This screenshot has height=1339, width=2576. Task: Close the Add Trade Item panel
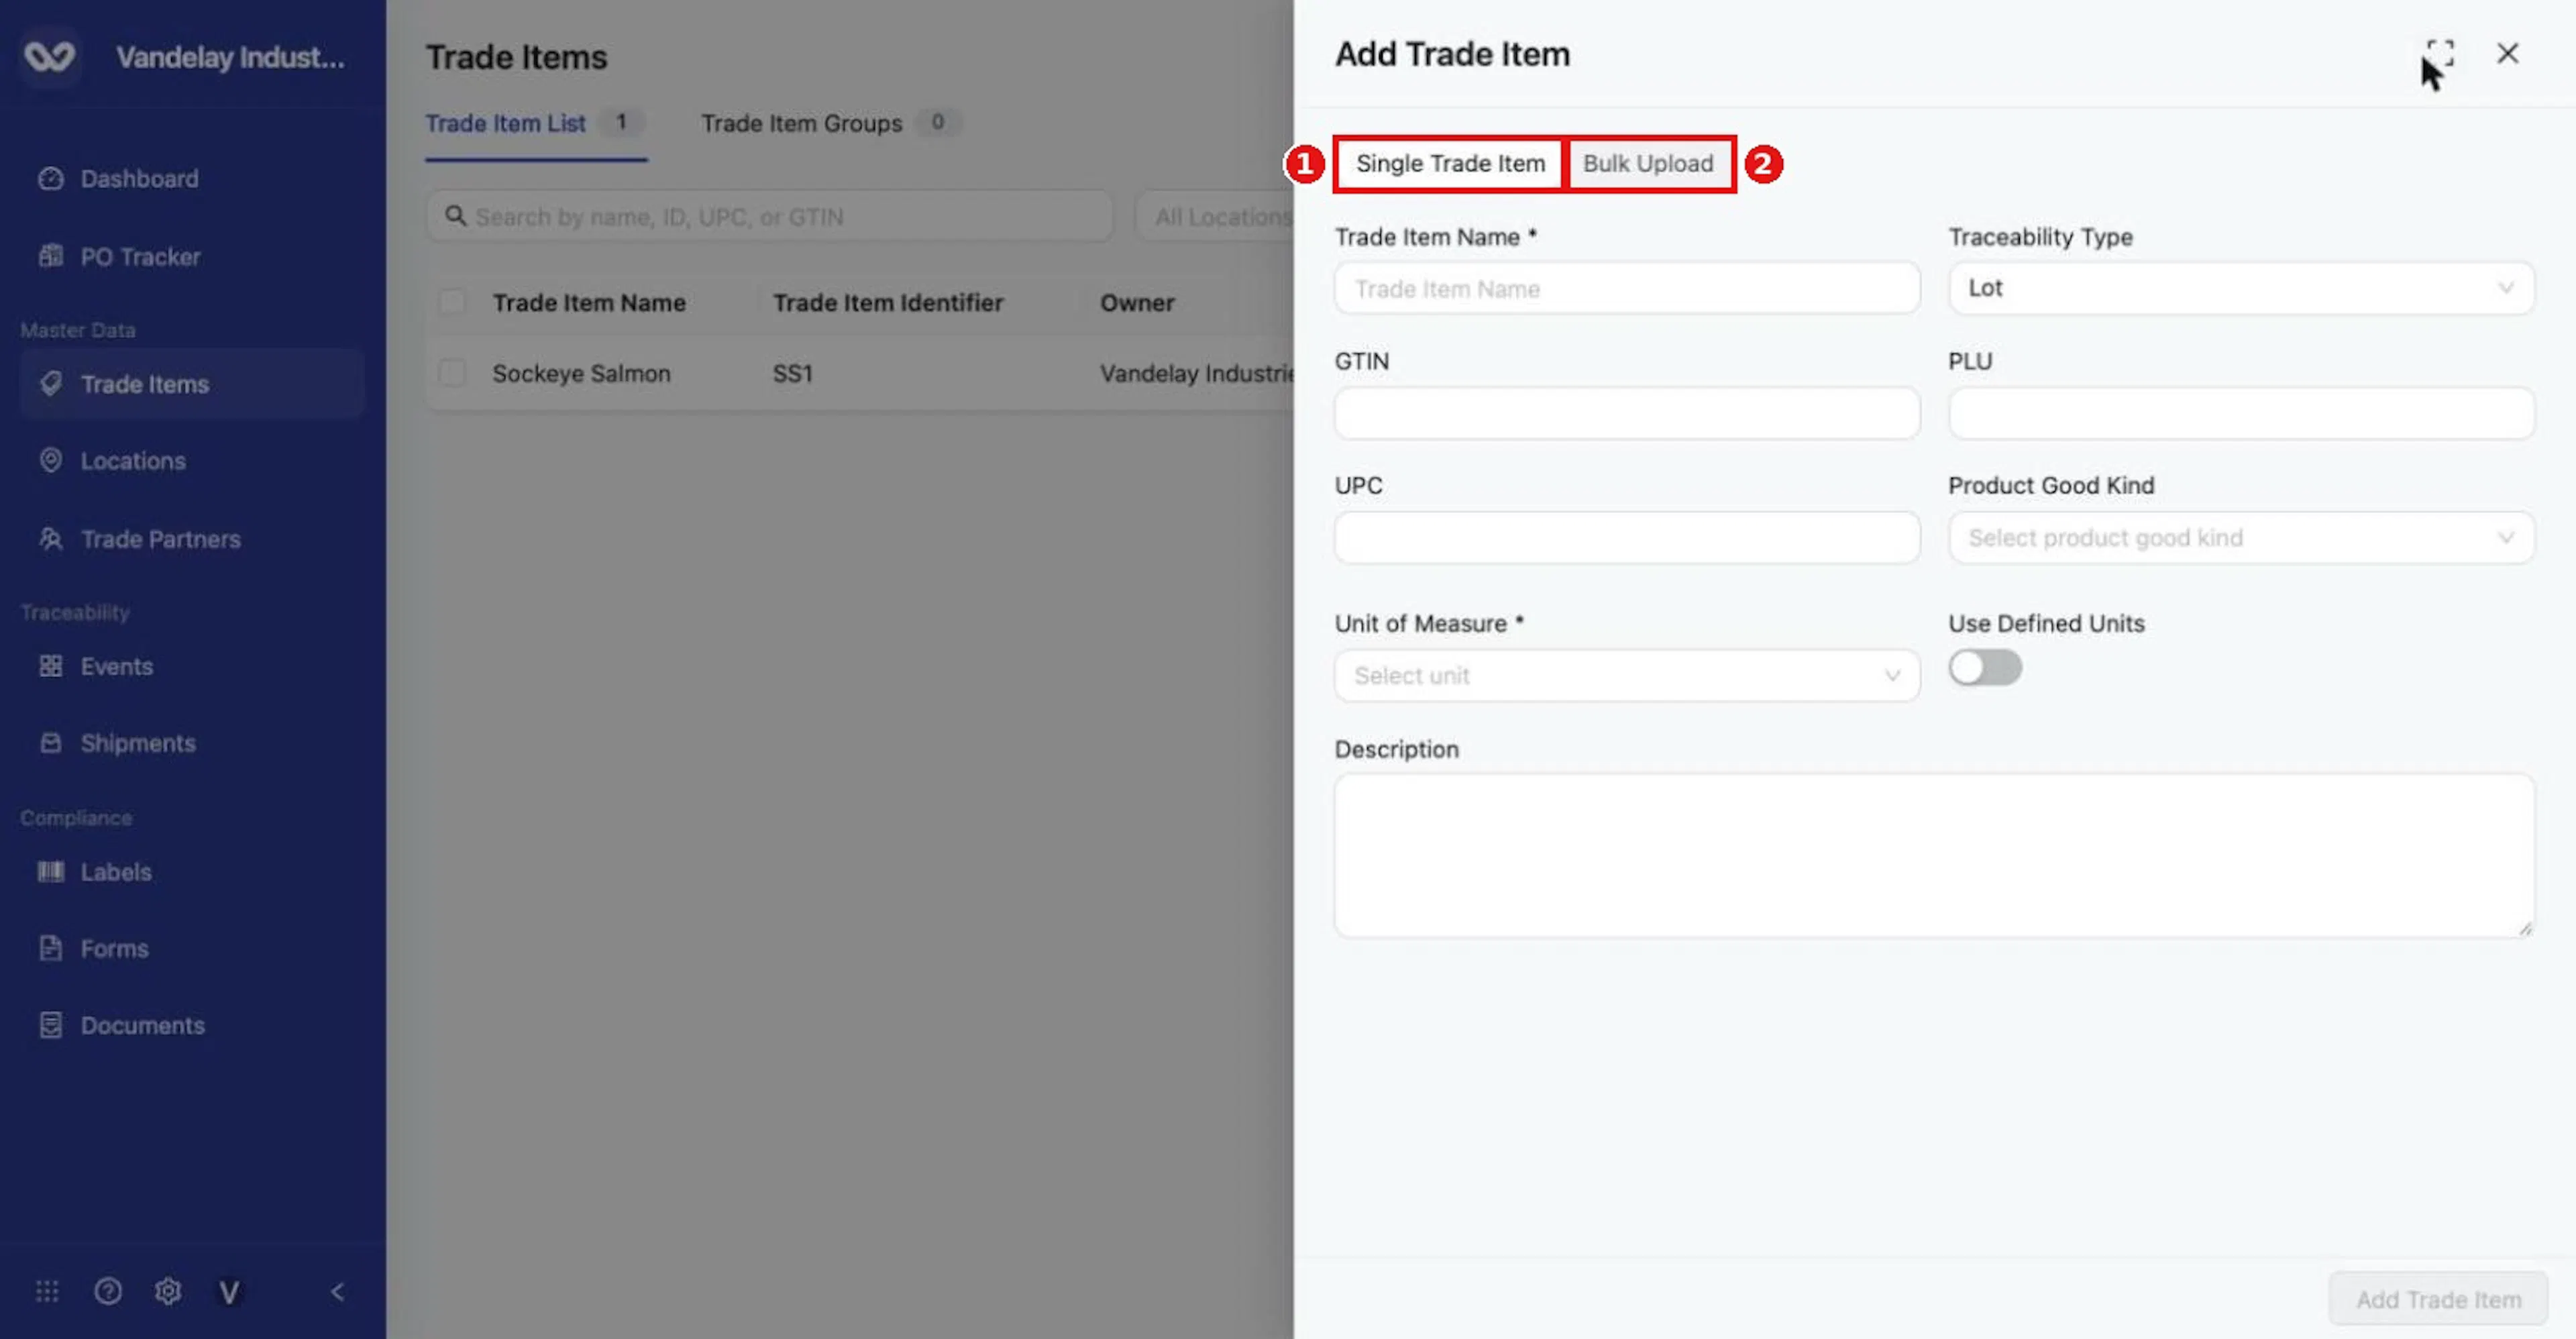tap(2507, 53)
